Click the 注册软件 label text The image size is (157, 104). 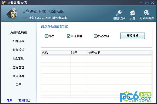[x=119, y=18]
